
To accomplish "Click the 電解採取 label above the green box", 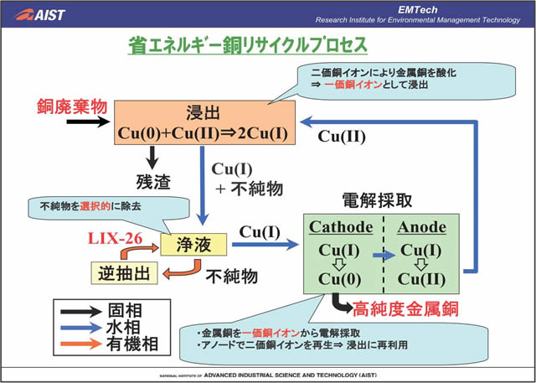I will coord(378,199).
